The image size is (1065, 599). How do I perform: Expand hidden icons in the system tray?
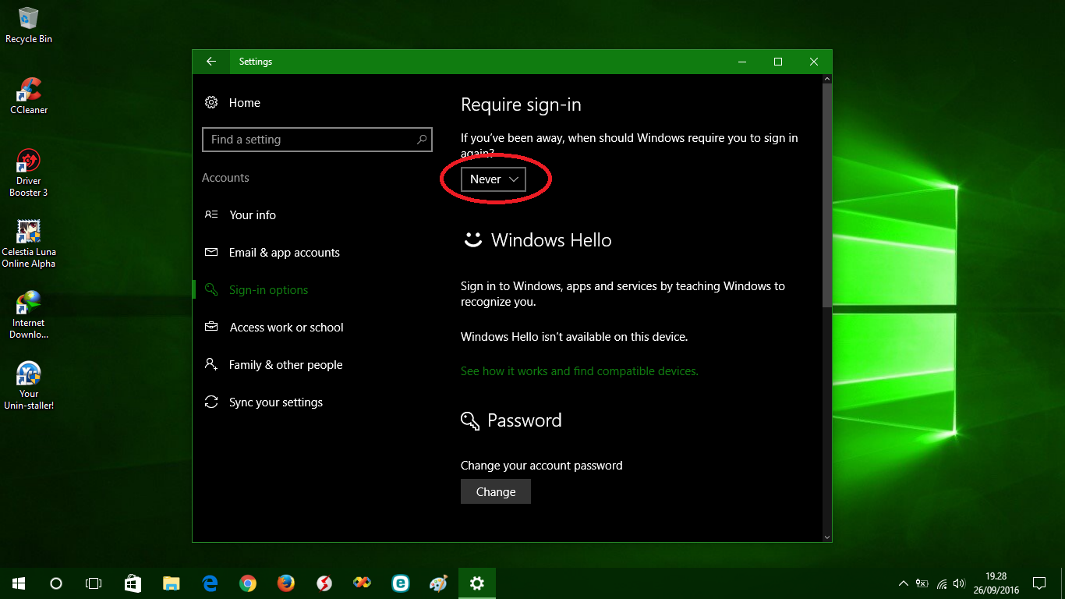902,583
